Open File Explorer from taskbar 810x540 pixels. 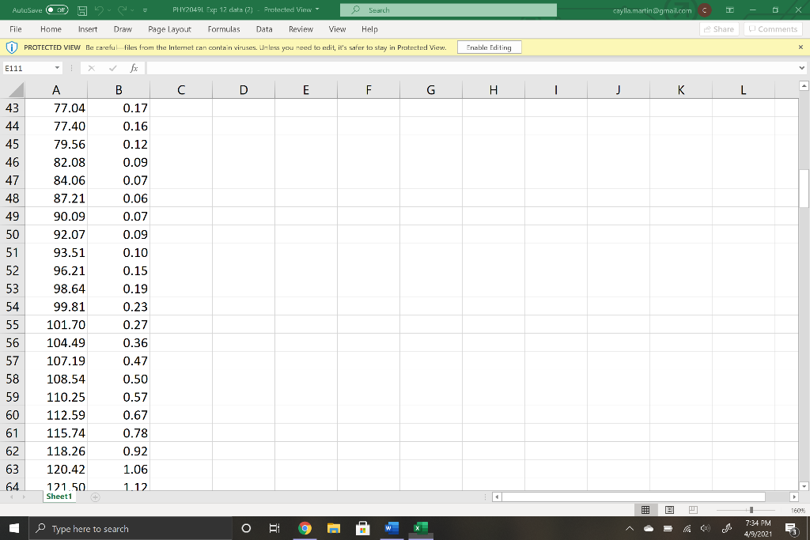pyautogui.click(x=334, y=528)
